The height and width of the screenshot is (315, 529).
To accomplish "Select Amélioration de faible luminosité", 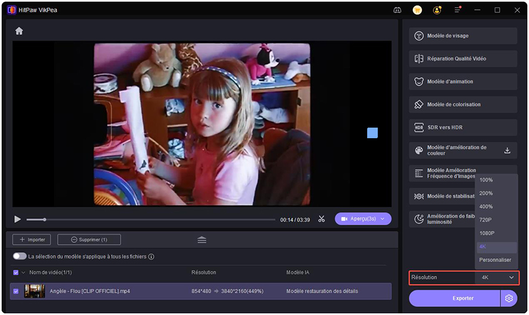I will pos(442,220).
